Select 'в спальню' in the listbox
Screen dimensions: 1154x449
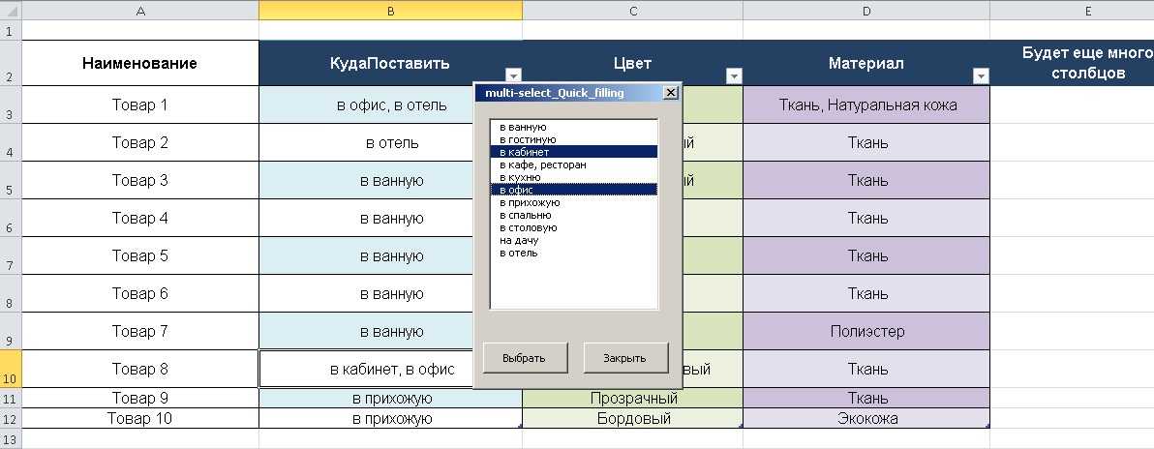pyautogui.click(x=573, y=215)
